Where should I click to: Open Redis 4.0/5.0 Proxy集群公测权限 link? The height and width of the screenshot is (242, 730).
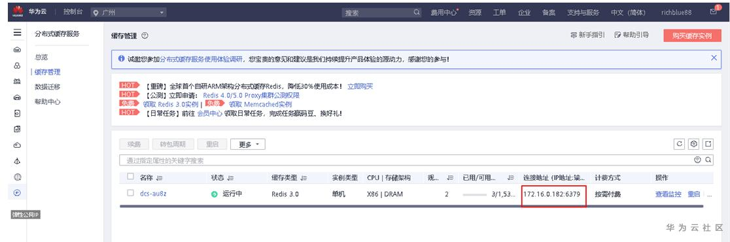(x=251, y=95)
